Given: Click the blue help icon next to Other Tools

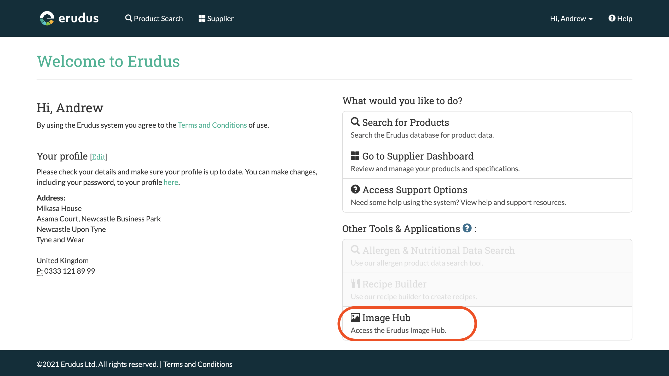Looking at the screenshot, I should click(467, 228).
